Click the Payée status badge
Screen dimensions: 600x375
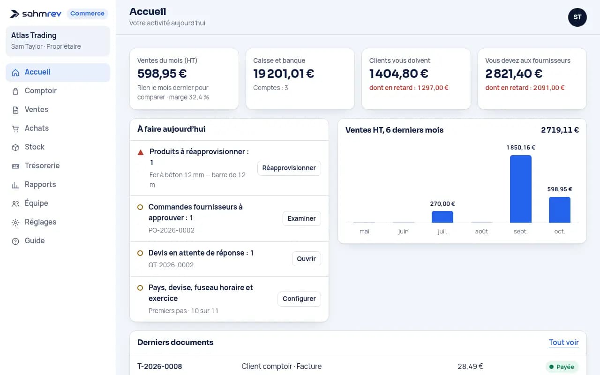click(562, 367)
